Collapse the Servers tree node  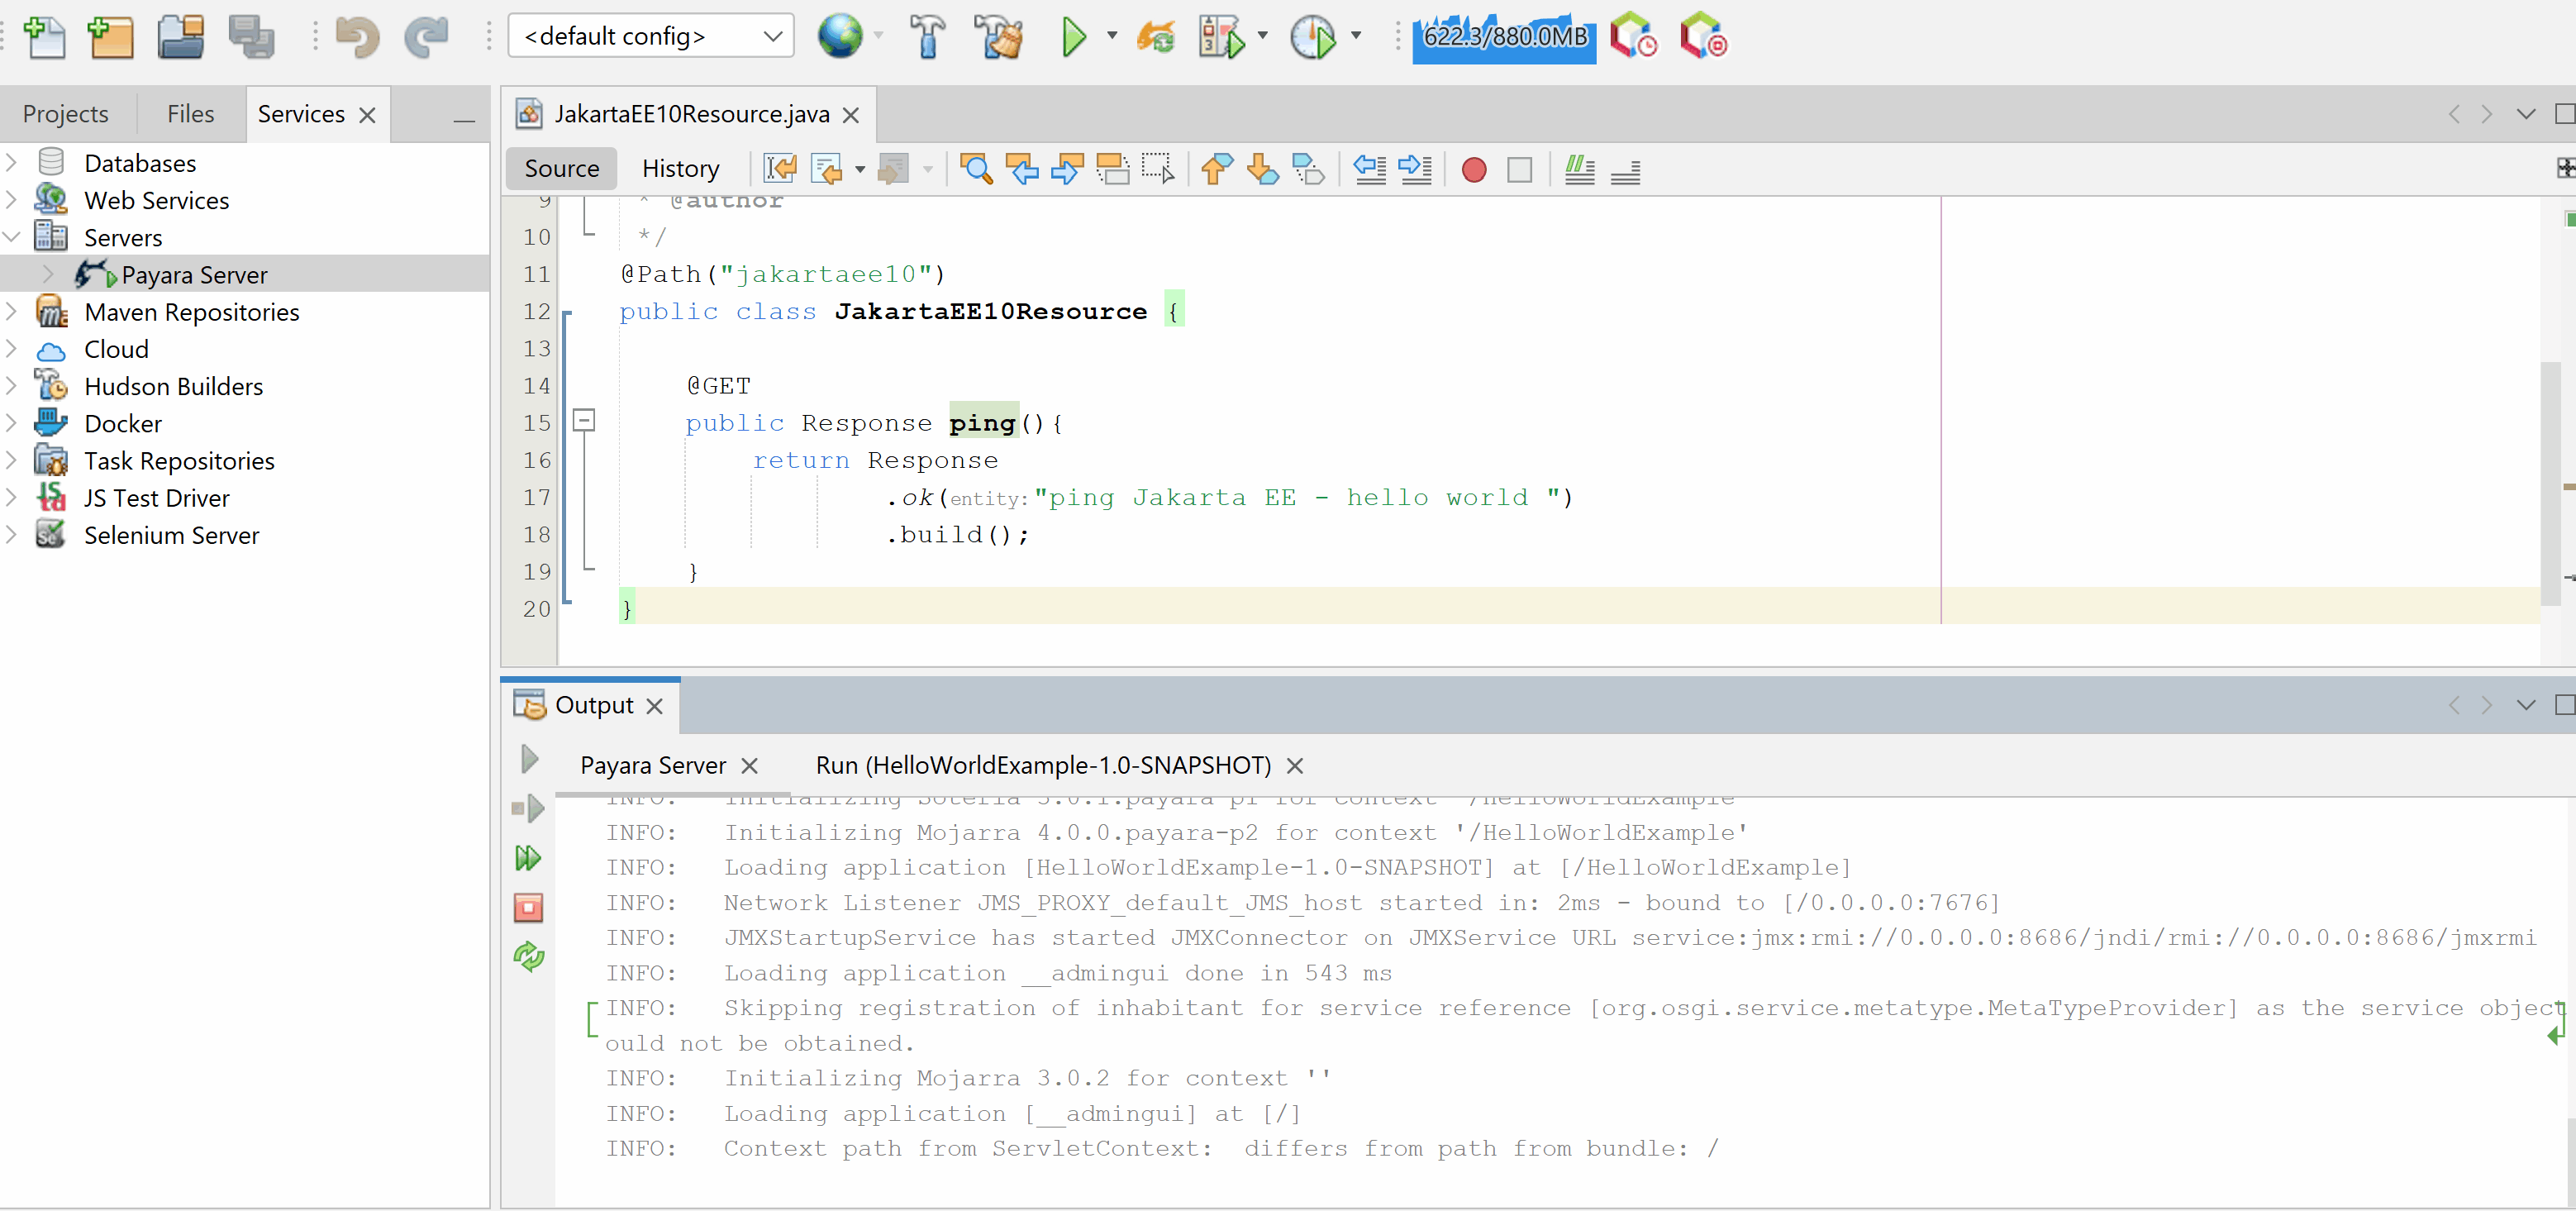tap(12, 237)
